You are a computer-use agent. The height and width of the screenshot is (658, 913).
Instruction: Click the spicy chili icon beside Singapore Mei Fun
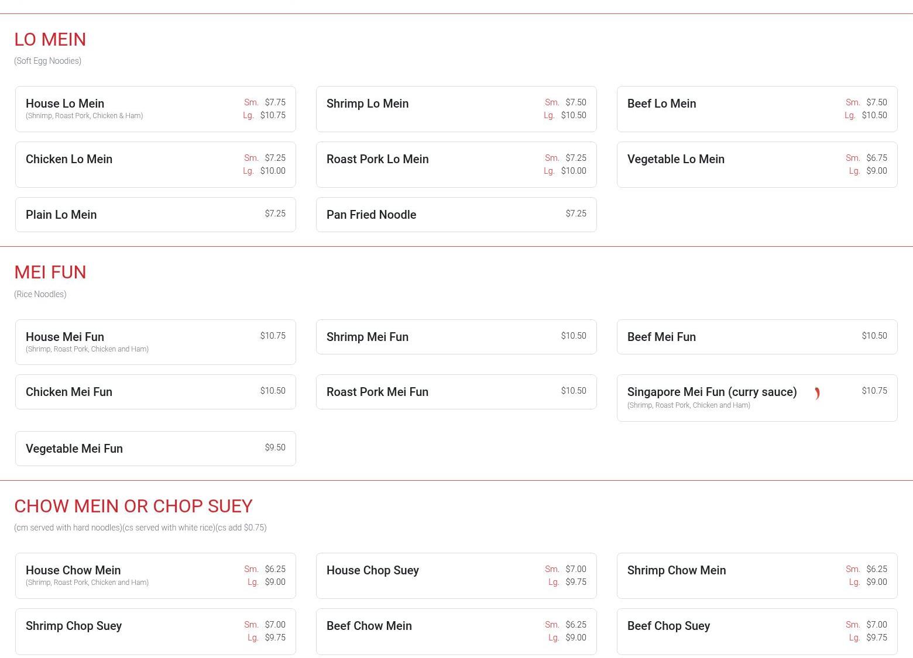(817, 394)
